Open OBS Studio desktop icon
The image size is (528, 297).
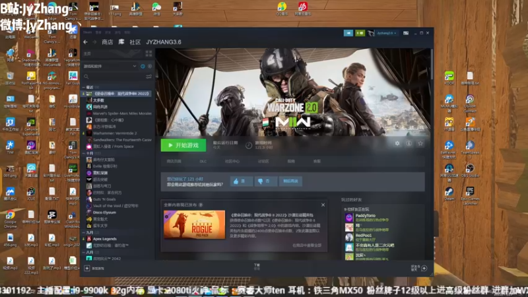click(x=470, y=170)
